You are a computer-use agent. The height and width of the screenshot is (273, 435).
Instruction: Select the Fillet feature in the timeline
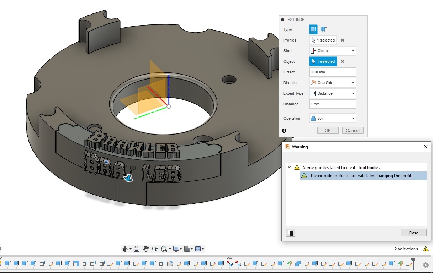[170, 263]
